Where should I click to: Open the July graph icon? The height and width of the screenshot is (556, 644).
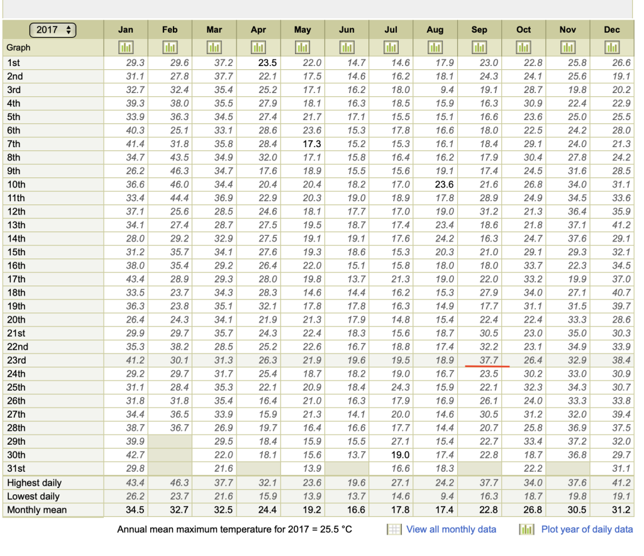(391, 48)
